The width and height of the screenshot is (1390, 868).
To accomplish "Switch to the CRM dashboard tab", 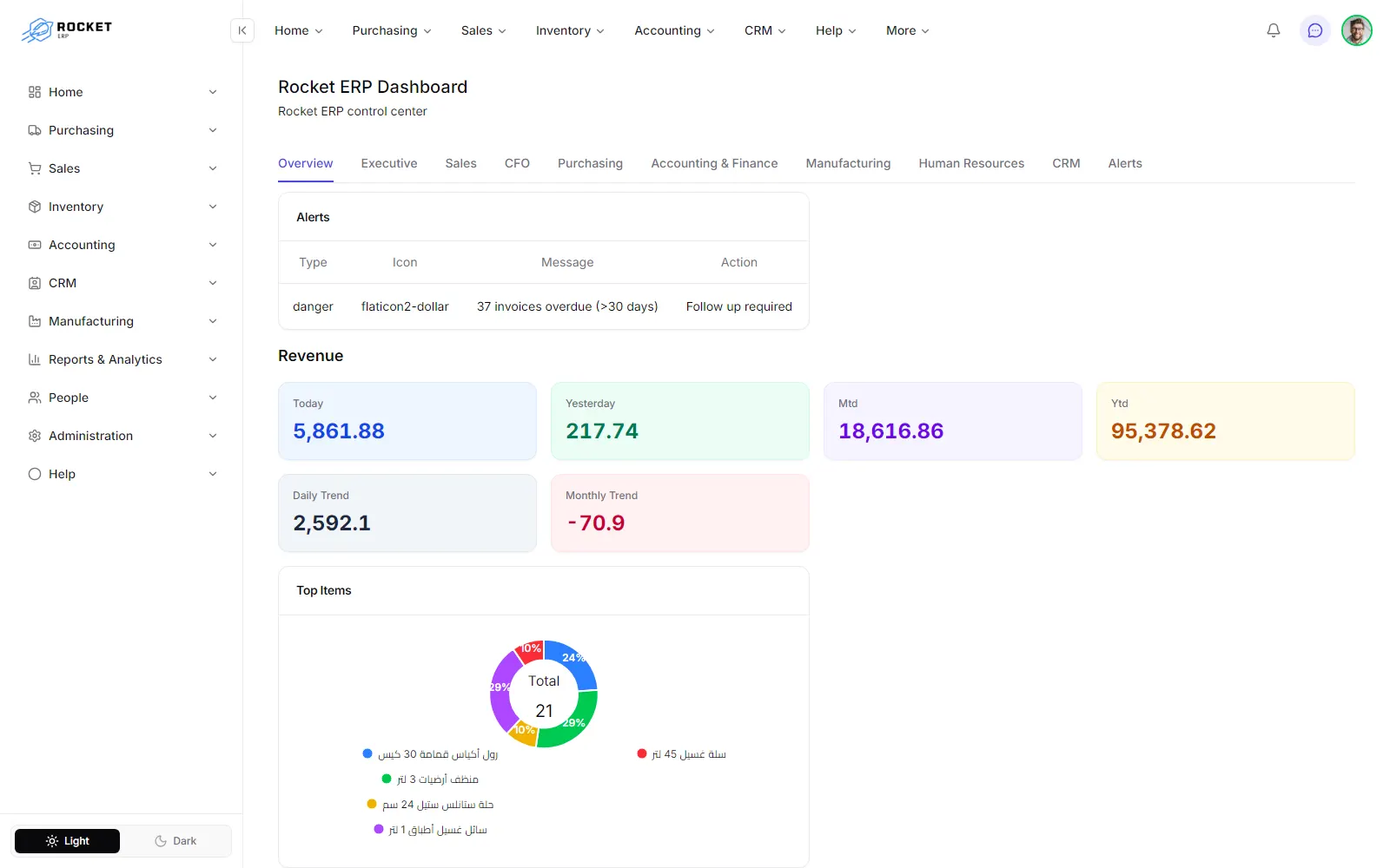I will click(x=1067, y=163).
